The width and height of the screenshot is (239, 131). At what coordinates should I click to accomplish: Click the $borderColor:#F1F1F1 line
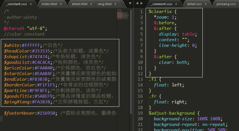pos(56,85)
